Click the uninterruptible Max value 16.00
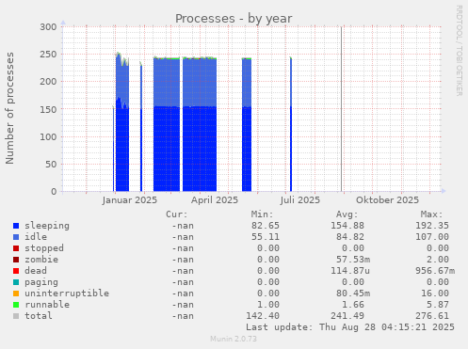Viewport: 468px width, 349px height. pyautogui.click(x=435, y=293)
